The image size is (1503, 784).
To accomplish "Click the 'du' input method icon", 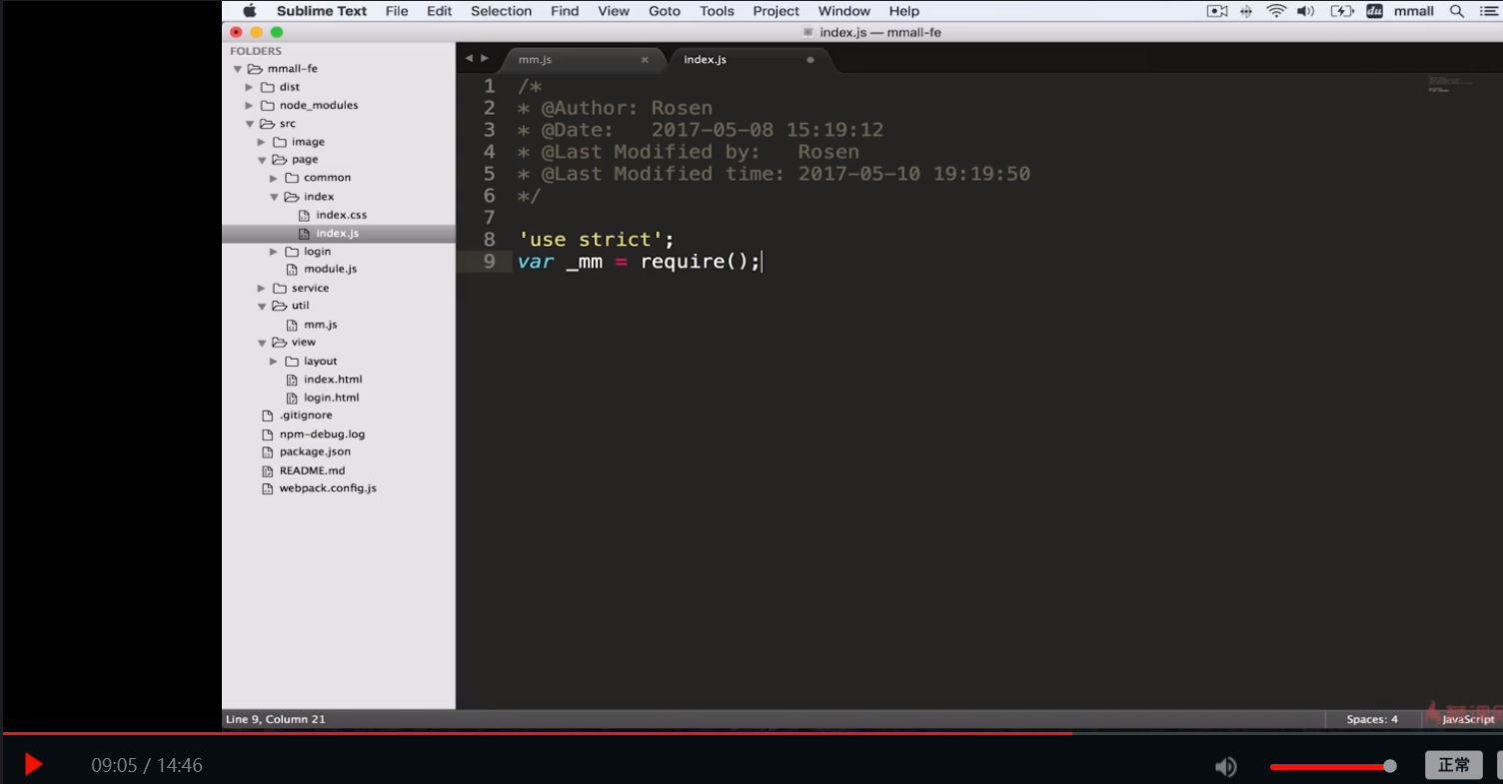I will coord(1374,11).
